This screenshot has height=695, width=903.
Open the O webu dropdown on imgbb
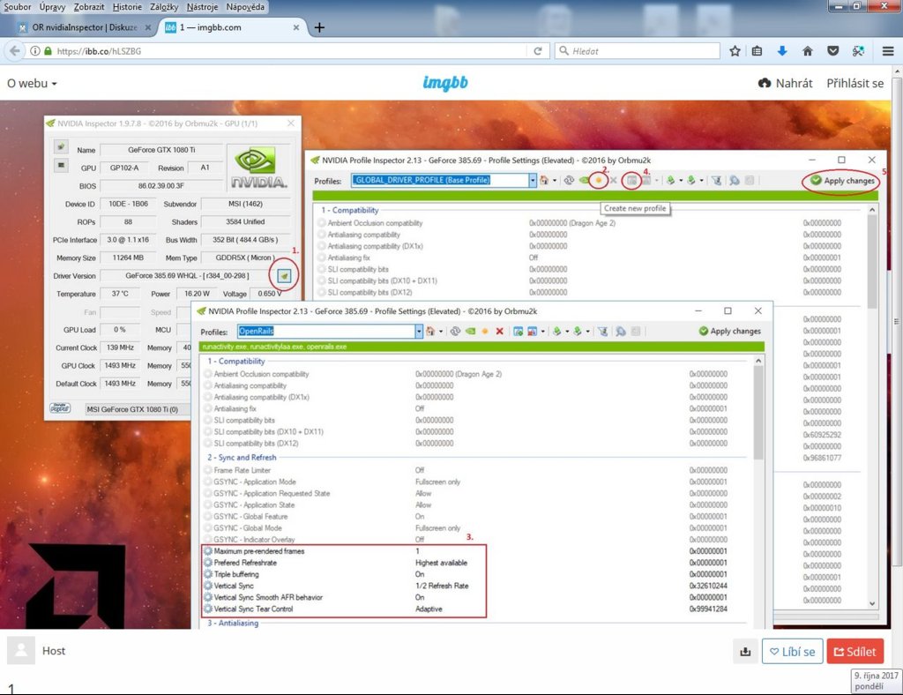(32, 84)
